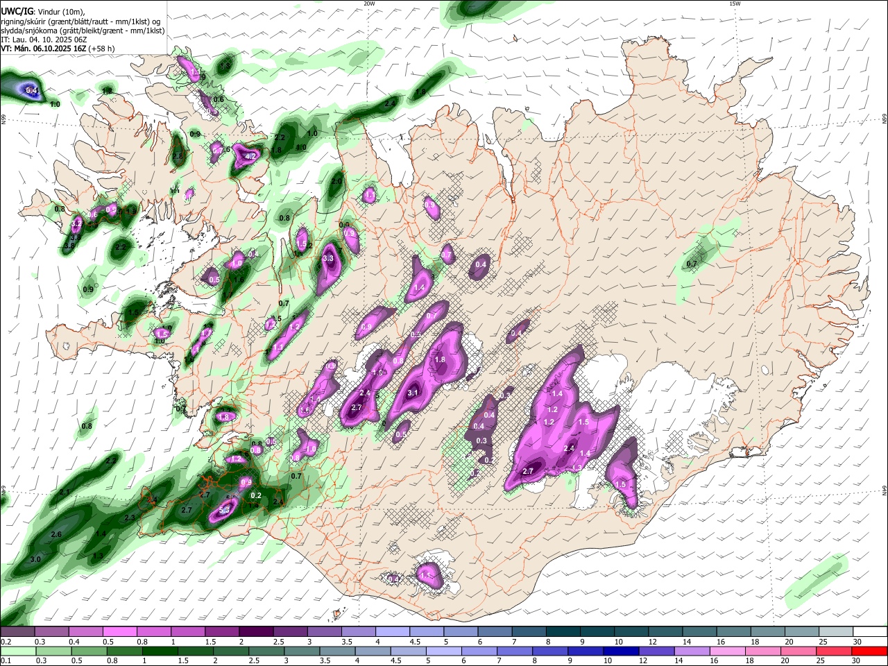The image size is (888, 666).
Task: Pick the dark teal 8–9 snow legend swatch
Action: (x=563, y=632)
